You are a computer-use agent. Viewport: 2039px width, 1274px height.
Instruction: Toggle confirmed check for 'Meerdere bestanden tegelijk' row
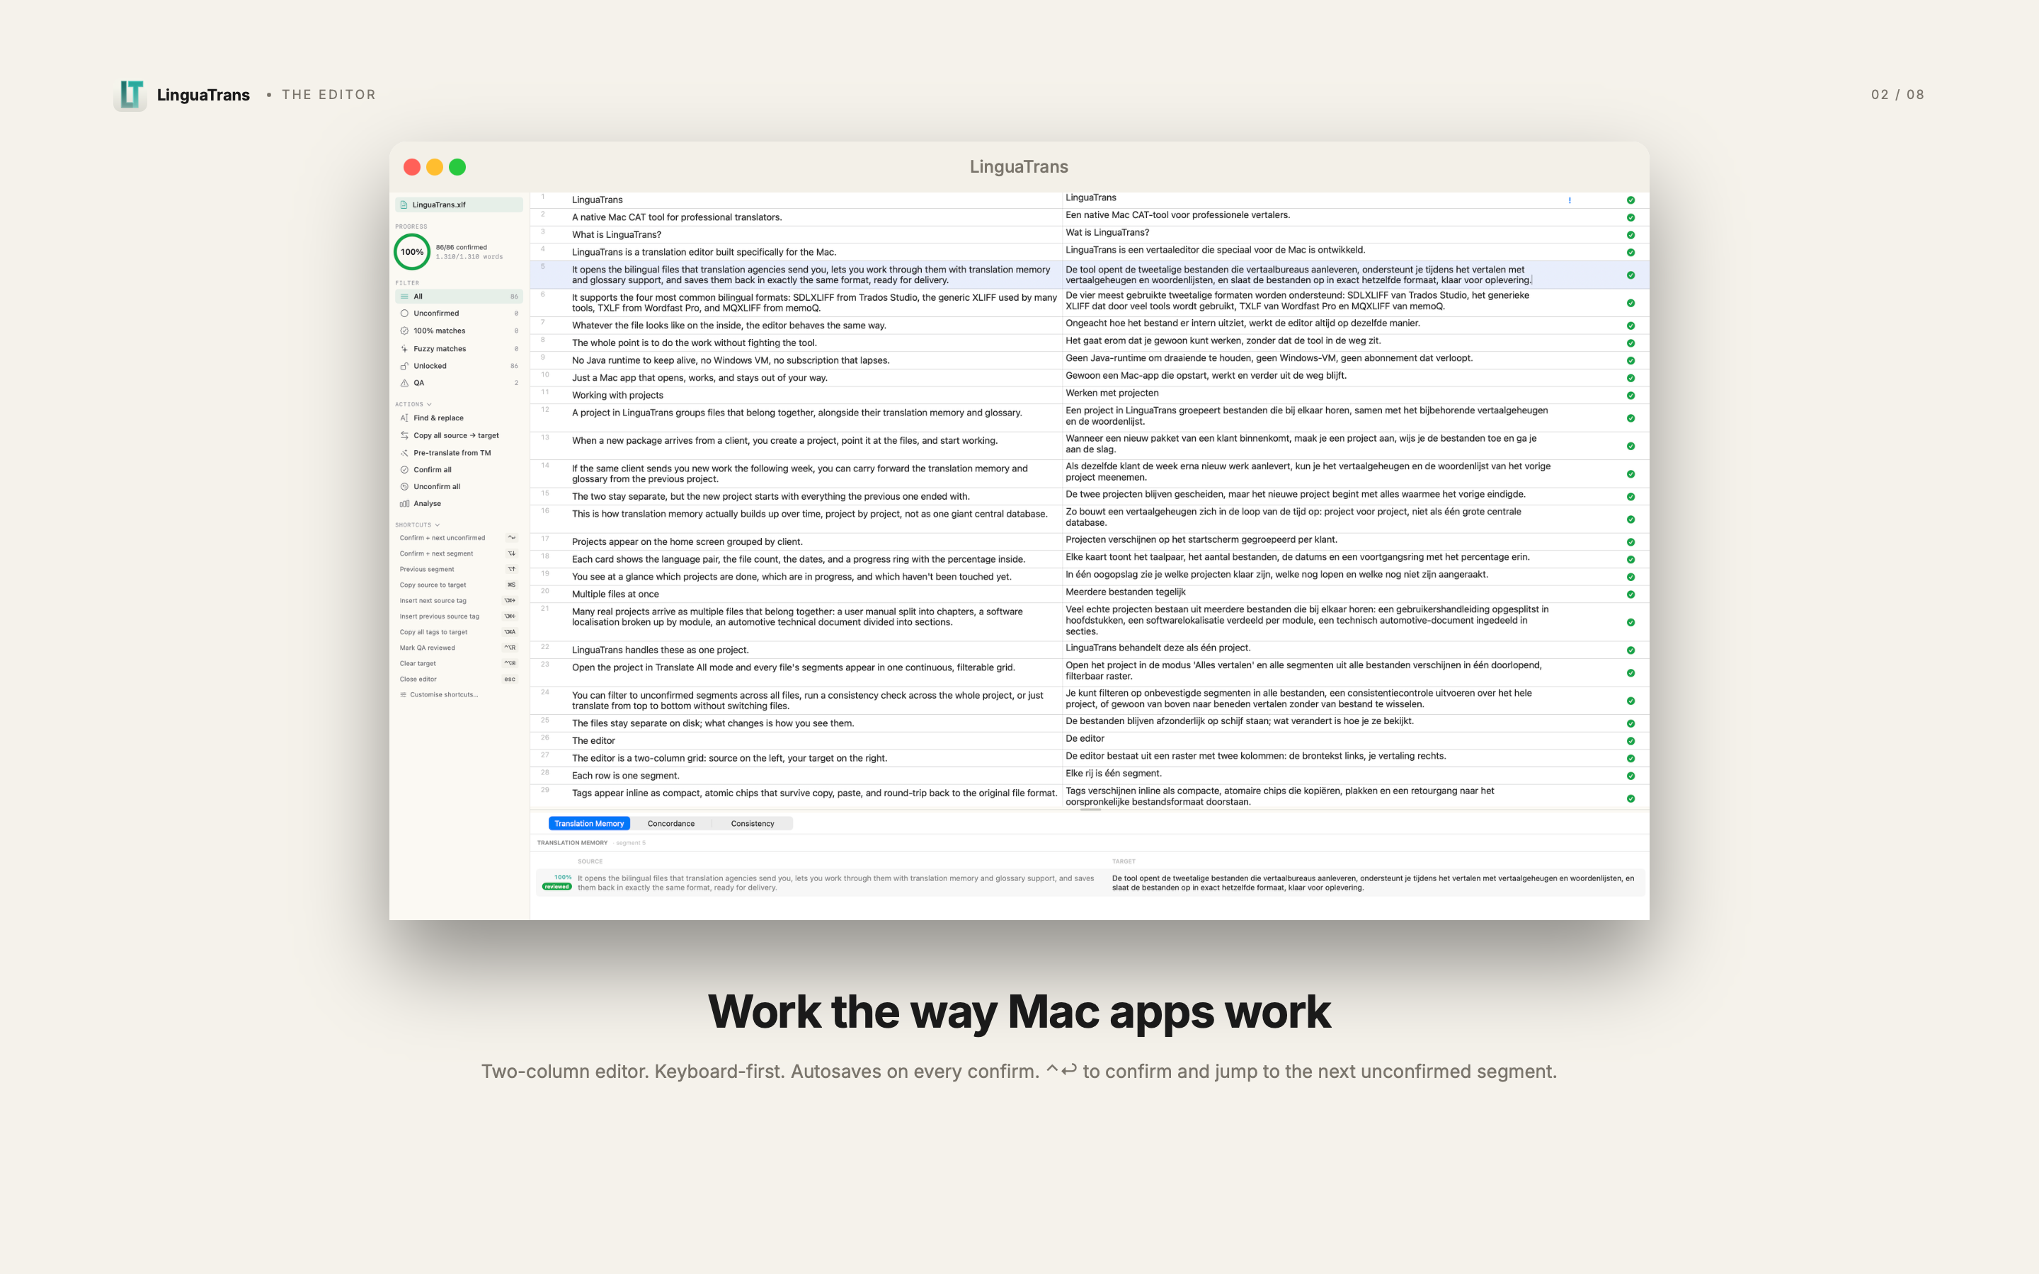1630,595
